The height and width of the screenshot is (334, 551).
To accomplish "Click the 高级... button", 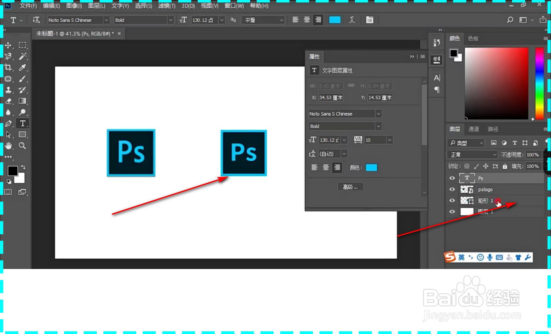I will coord(350,187).
